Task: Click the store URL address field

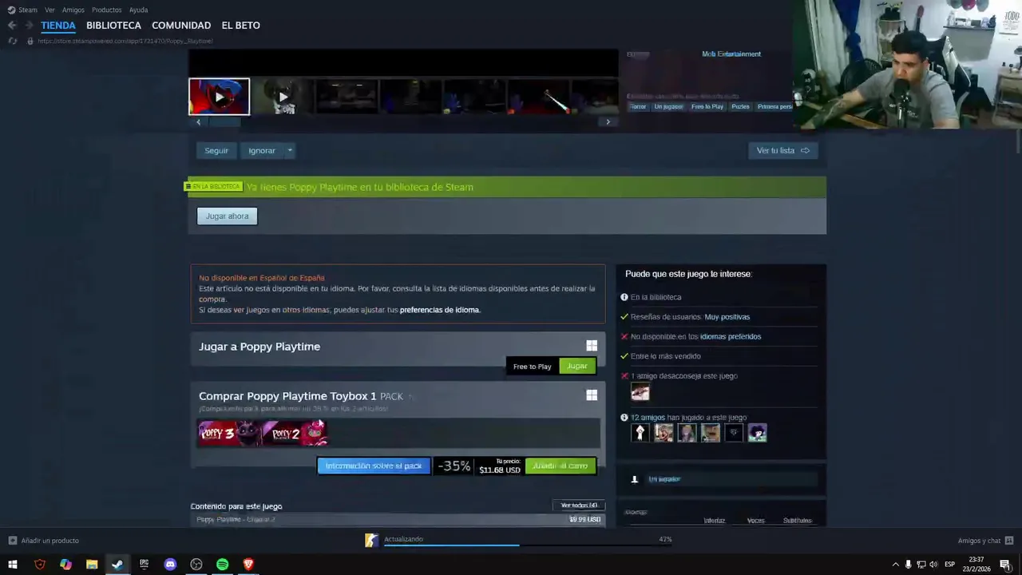Action: tap(125, 41)
